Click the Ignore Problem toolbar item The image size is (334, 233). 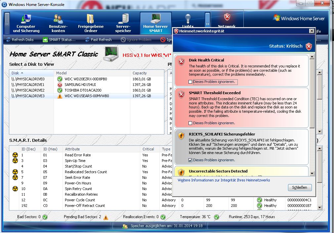pos(136,40)
